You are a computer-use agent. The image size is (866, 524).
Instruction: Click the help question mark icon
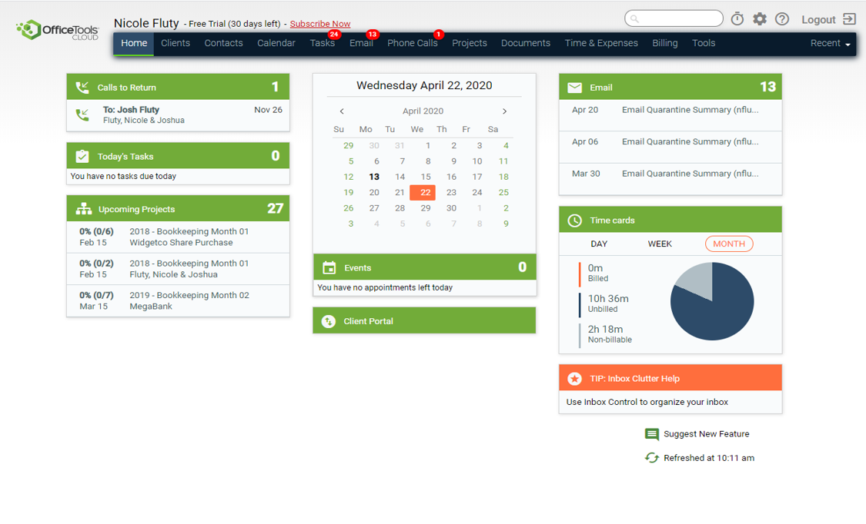click(782, 19)
